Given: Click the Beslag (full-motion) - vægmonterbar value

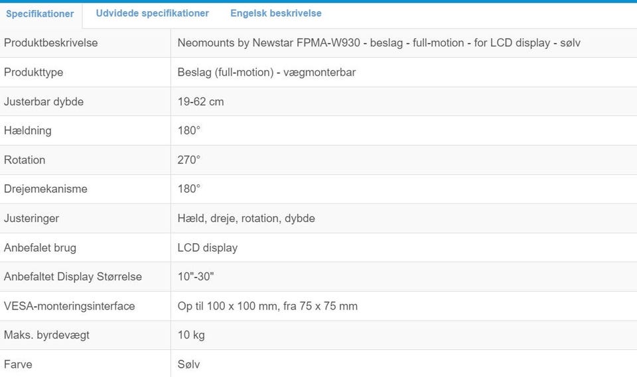Looking at the screenshot, I should (267, 72).
